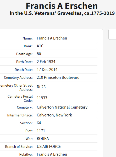Click the 'Cemetery Other Street Address:' label

(16, 87)
